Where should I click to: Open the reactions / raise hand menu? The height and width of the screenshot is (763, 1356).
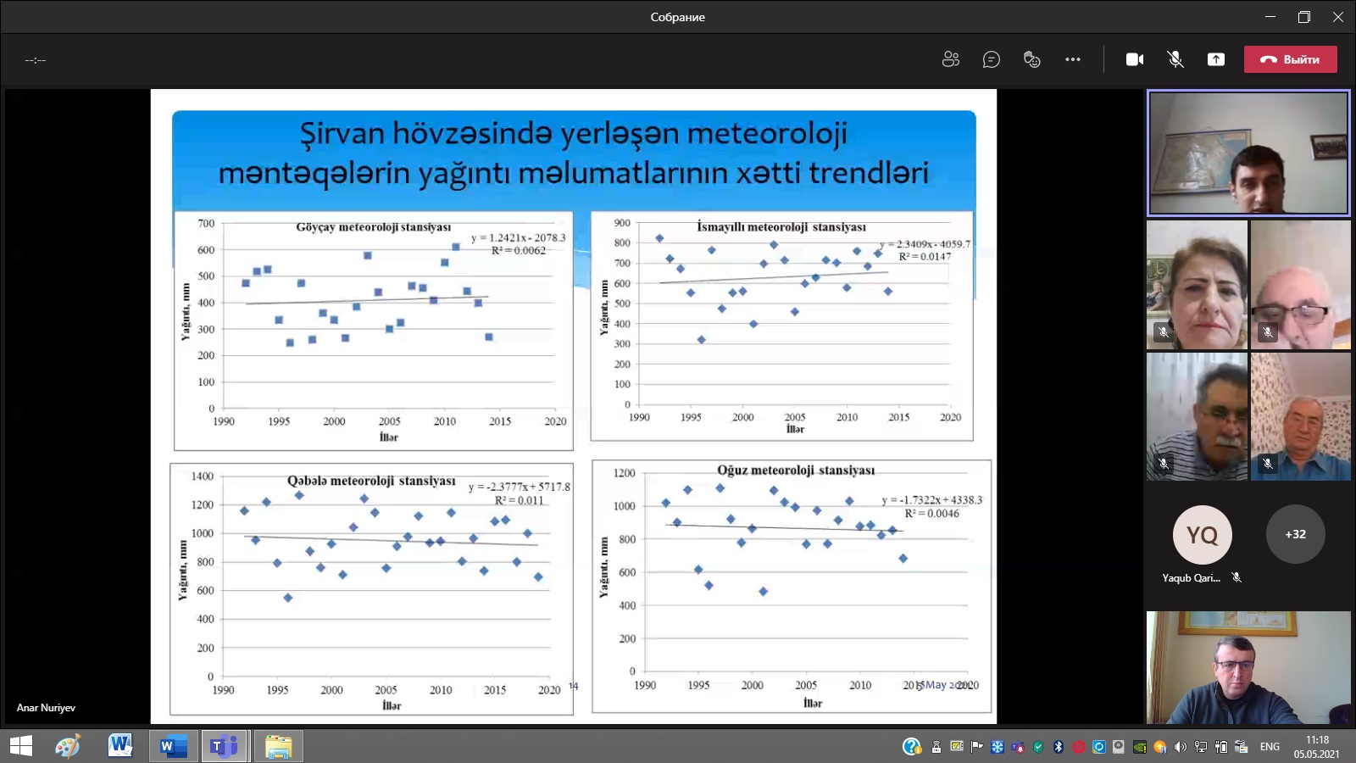1032,59
